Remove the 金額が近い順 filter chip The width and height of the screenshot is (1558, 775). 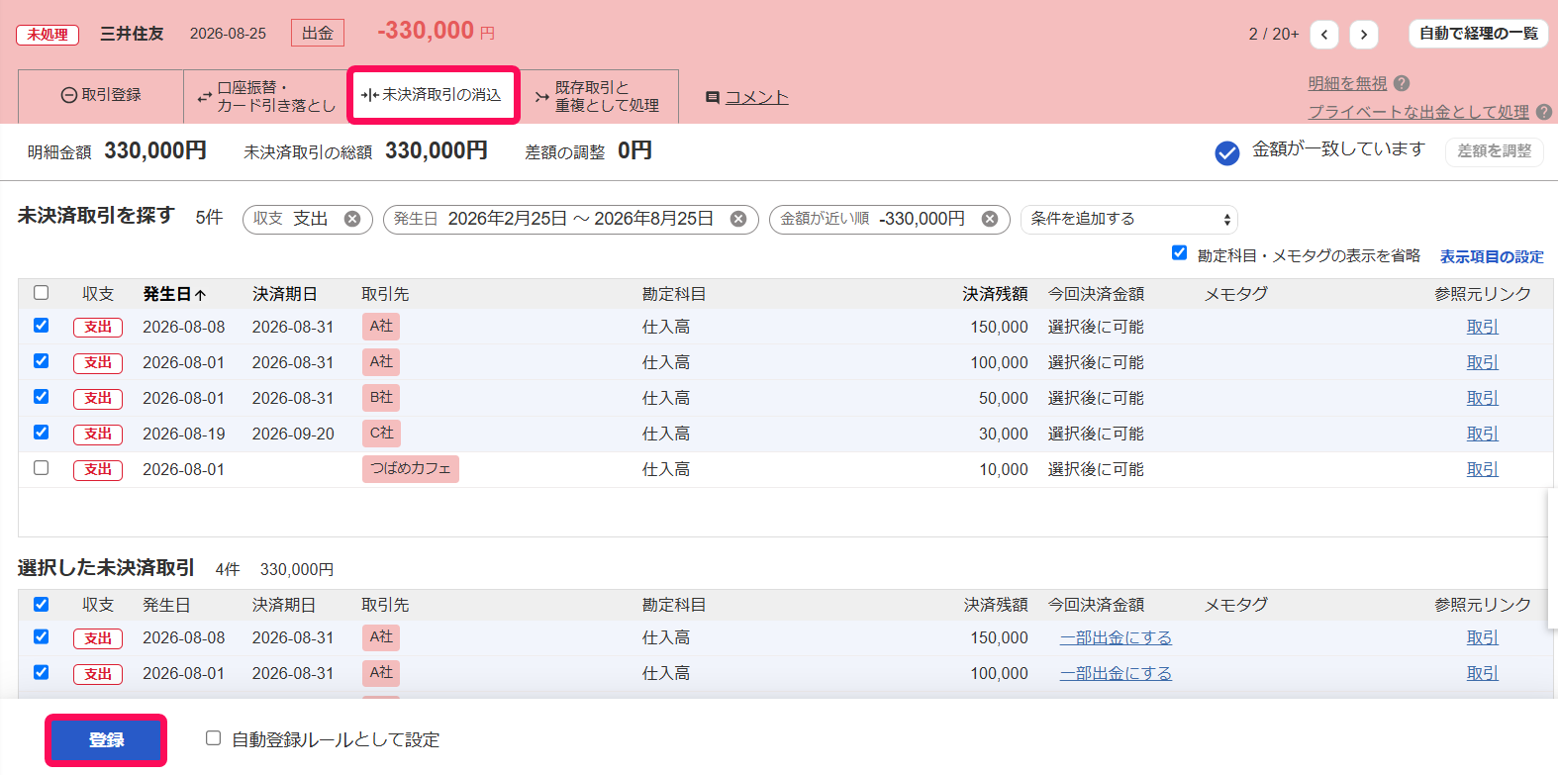[x=990, y=219]
